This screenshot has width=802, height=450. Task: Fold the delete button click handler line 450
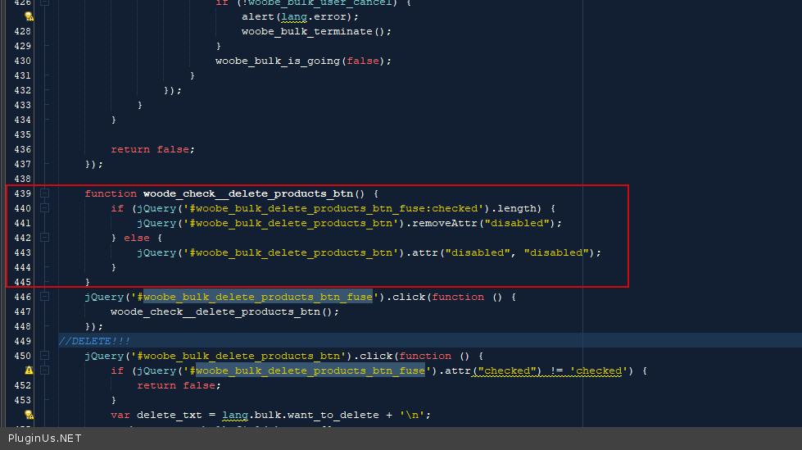[x=44, y=356]
